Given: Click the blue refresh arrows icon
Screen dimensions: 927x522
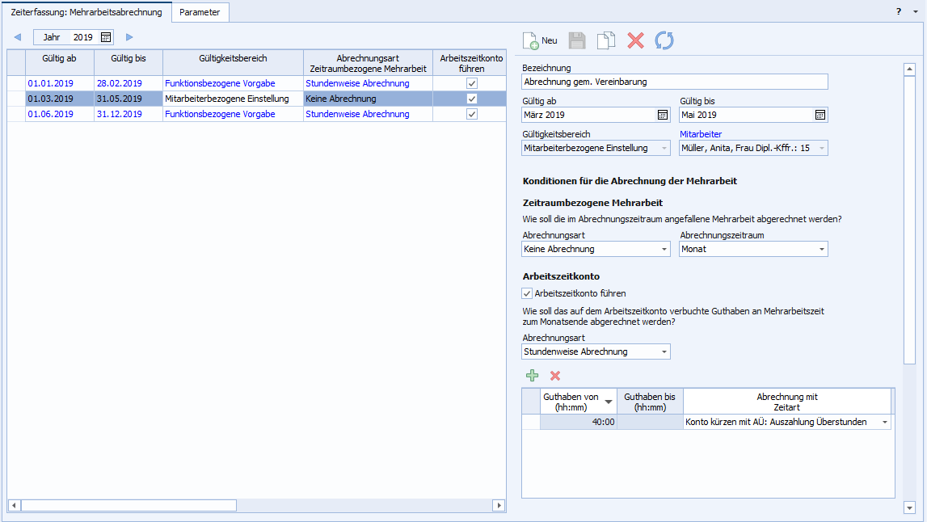Looking at the screenshot, I should [664, 40].
